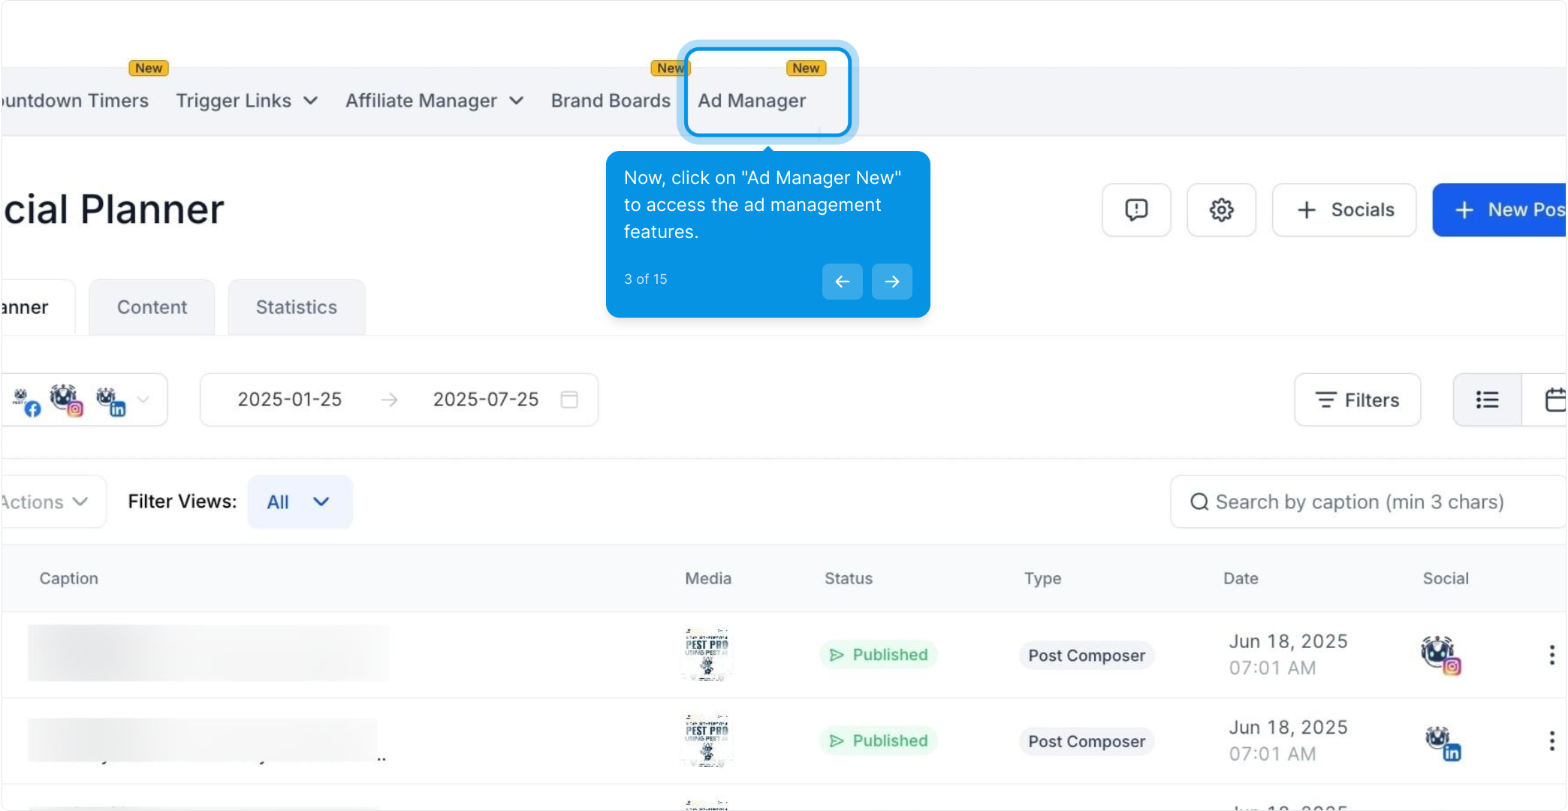This screenshot has width=1568, height=811.
Task: Click the search magnifier icon
Action: (1199, 502)
